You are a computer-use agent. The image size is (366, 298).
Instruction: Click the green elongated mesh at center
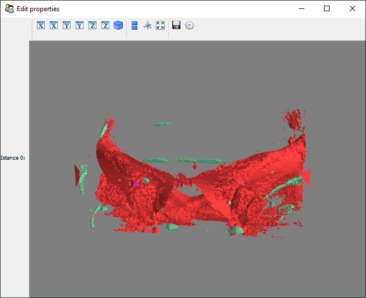(x=186, y=160)
